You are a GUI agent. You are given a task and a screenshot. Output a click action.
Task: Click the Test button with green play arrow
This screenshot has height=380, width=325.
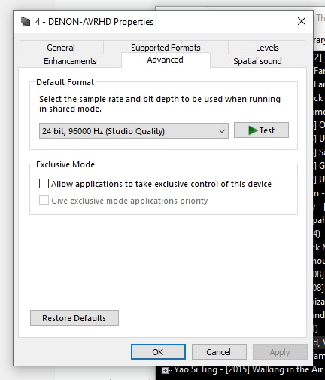[x=261, y=130]
